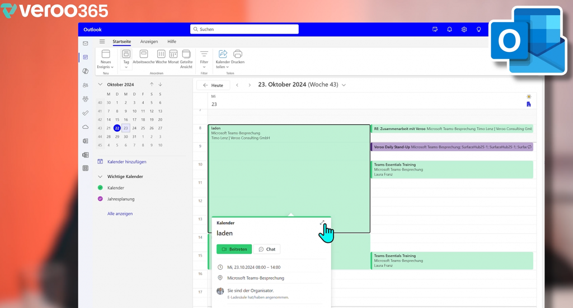
Task: Open the Filter dropdown
Action: click(x=204, y=59)
